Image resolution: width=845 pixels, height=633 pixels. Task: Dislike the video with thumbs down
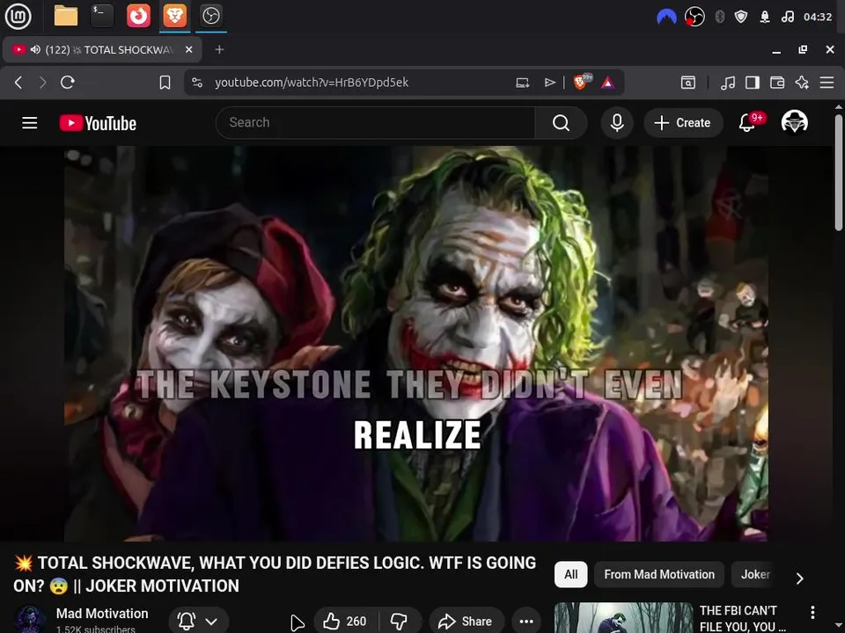400,622
